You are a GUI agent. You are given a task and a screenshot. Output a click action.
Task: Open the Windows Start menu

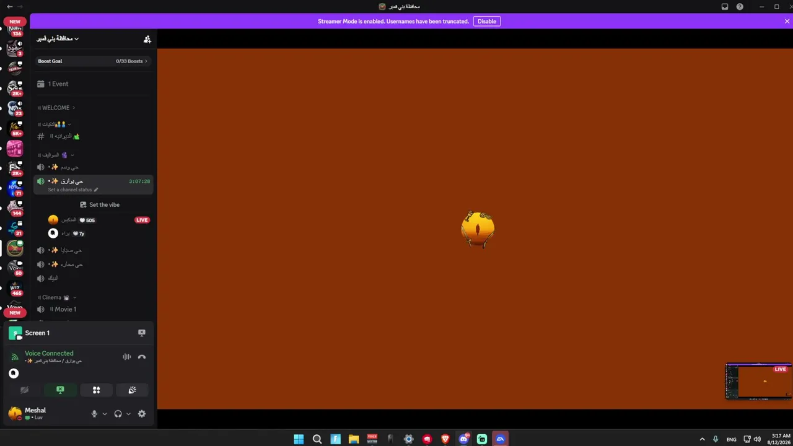299,439
